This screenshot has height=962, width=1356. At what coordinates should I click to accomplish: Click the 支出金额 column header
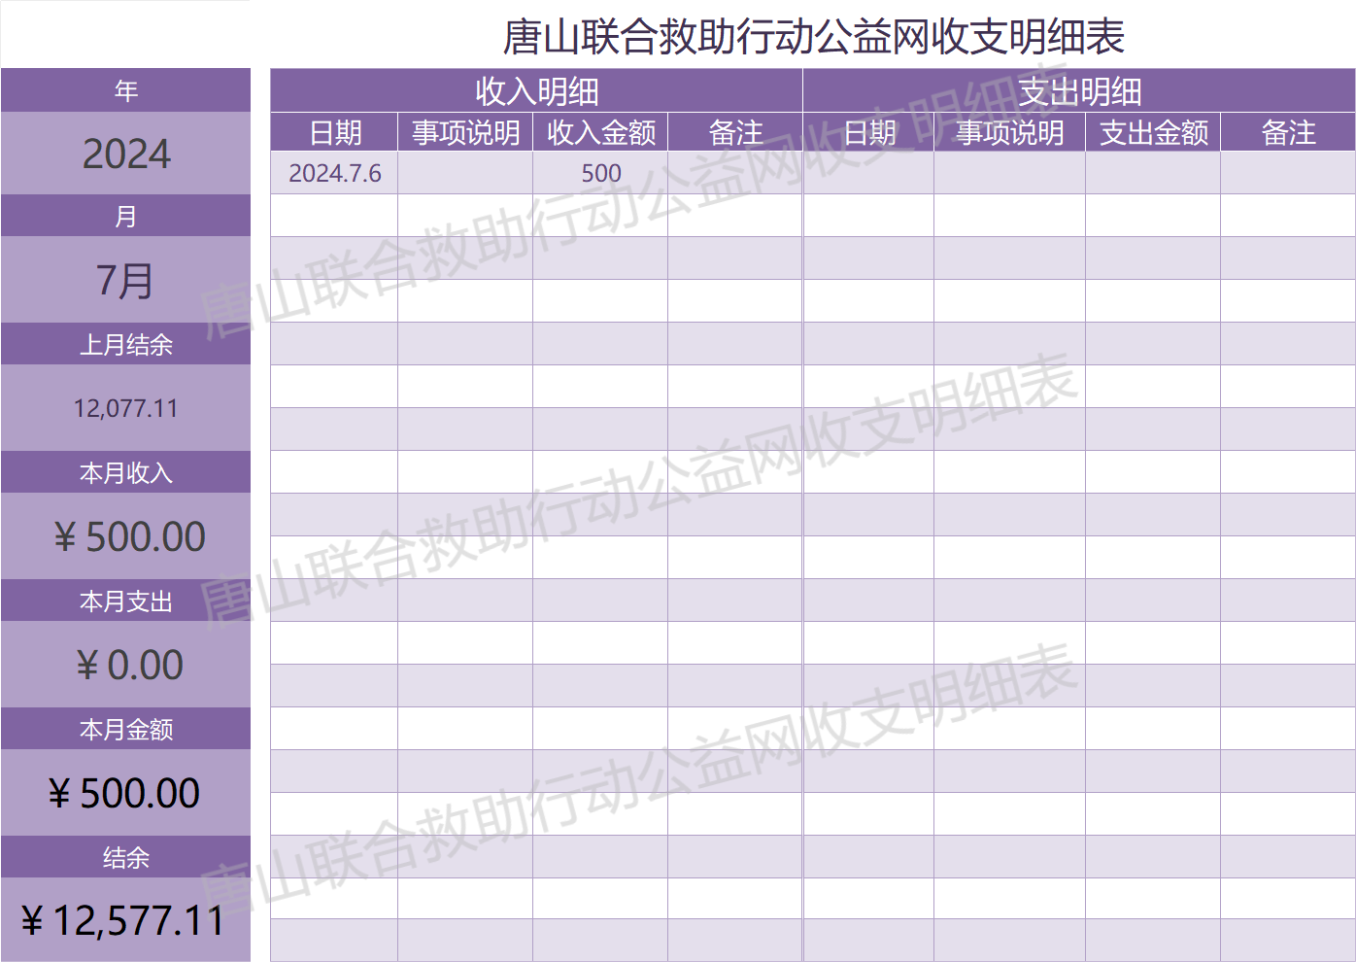(x=1153, y=132)
